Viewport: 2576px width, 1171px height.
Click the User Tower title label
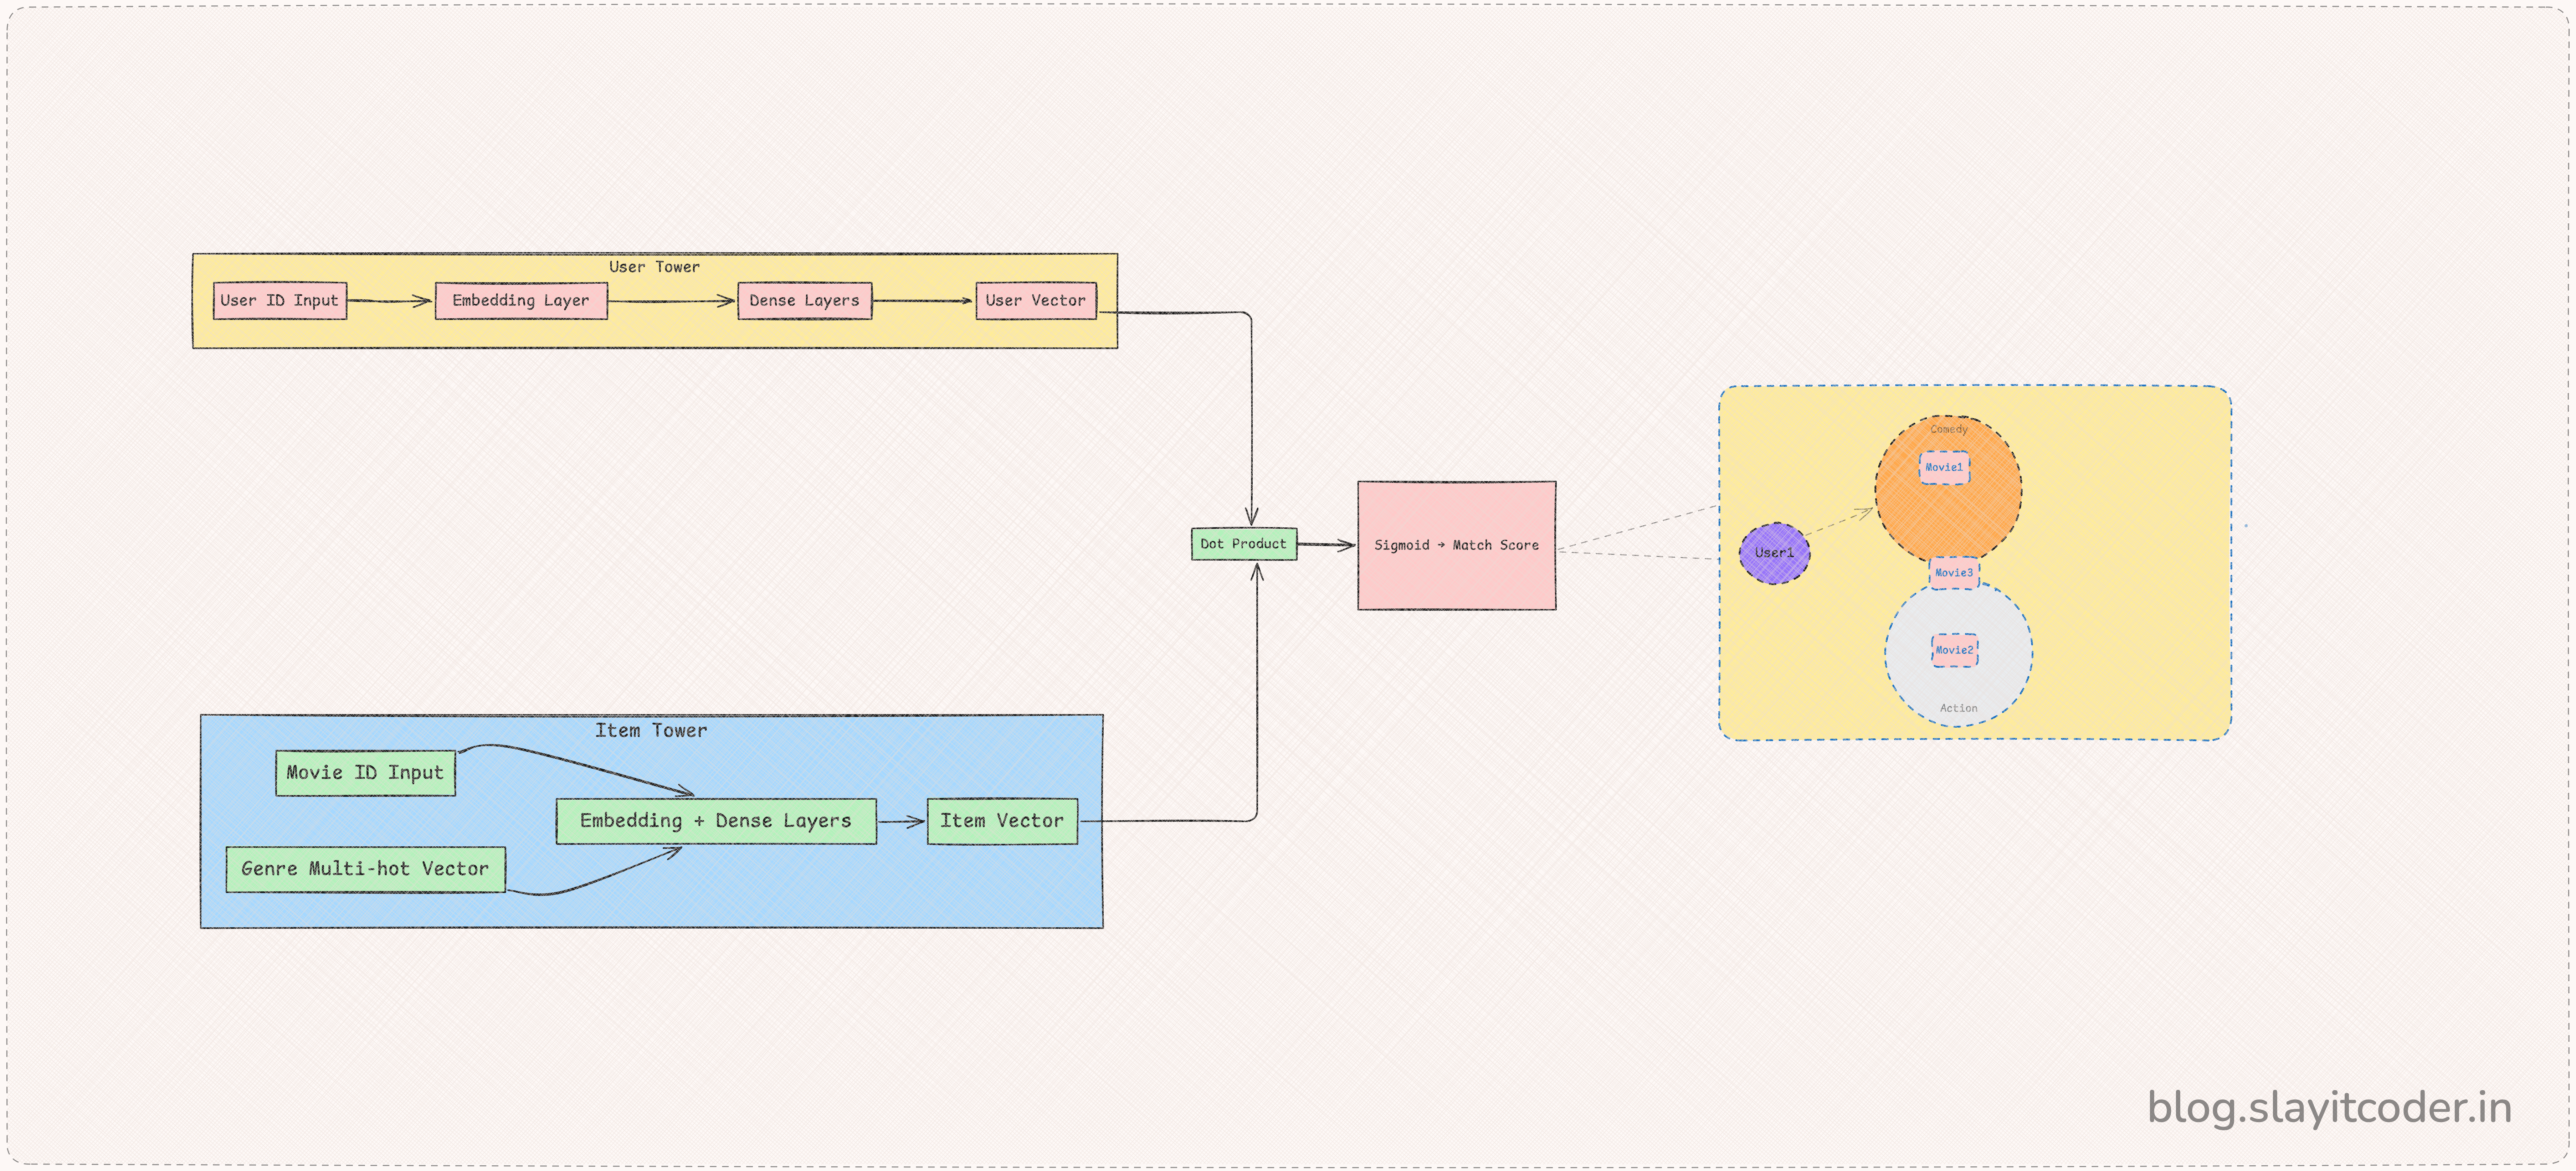click(x=654, y=267)
